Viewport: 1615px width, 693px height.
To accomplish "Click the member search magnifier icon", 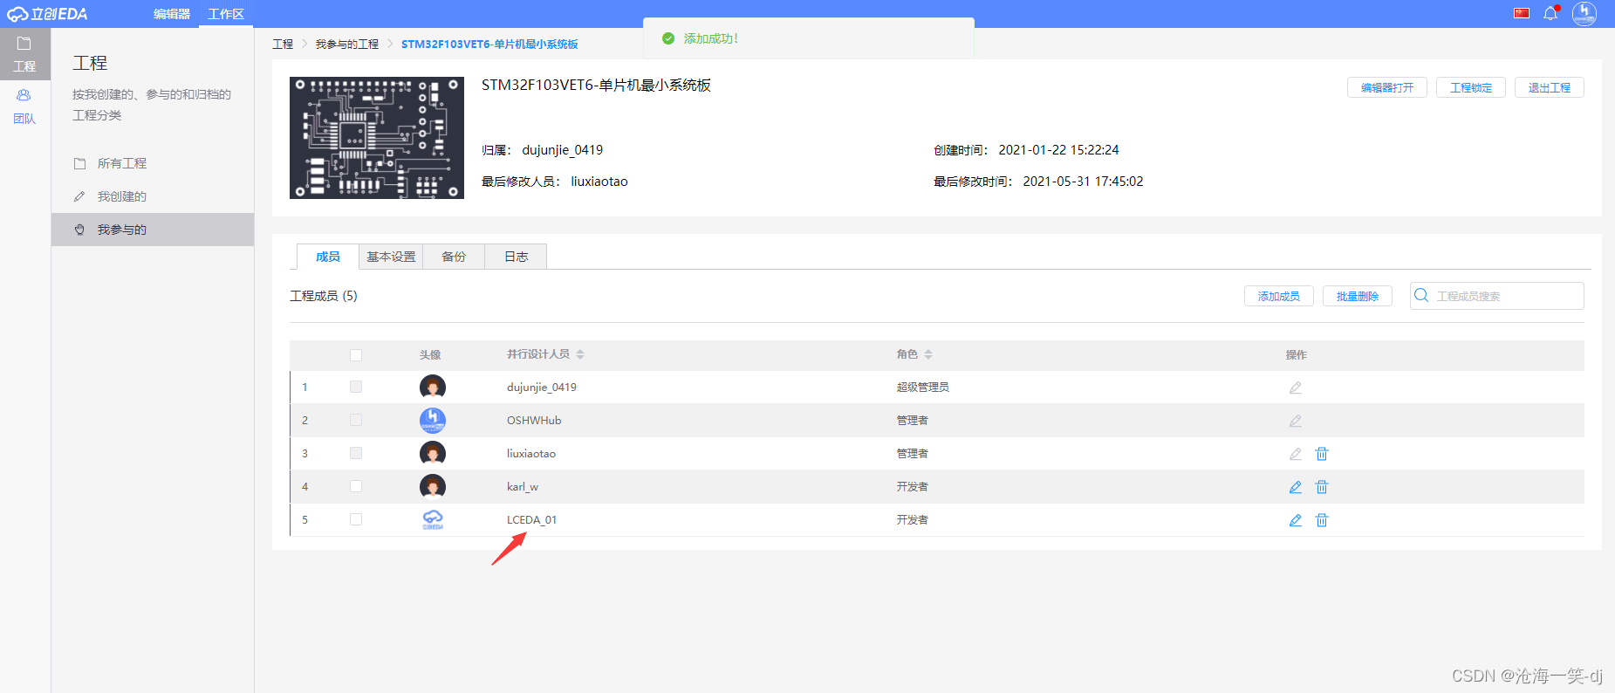I will click(x=1421, y=295).
